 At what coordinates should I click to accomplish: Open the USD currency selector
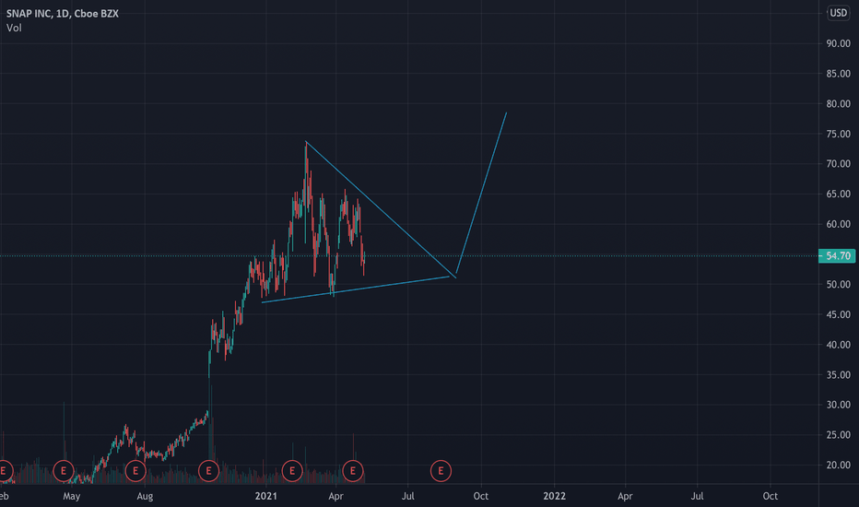(x=838, y=13)
